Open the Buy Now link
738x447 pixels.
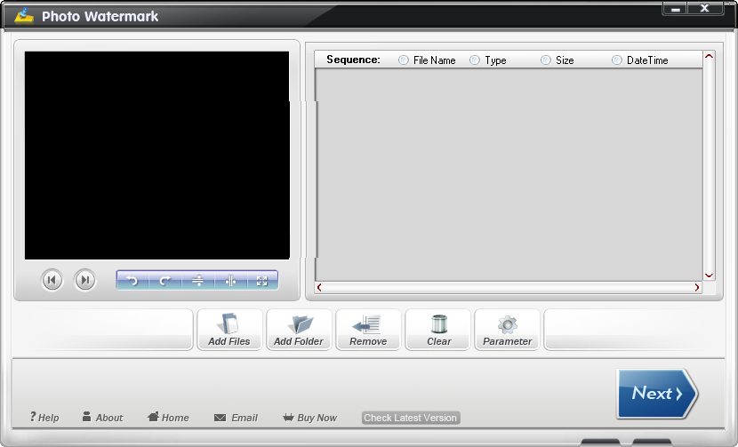pyautogui.click(x=309, y=418)
